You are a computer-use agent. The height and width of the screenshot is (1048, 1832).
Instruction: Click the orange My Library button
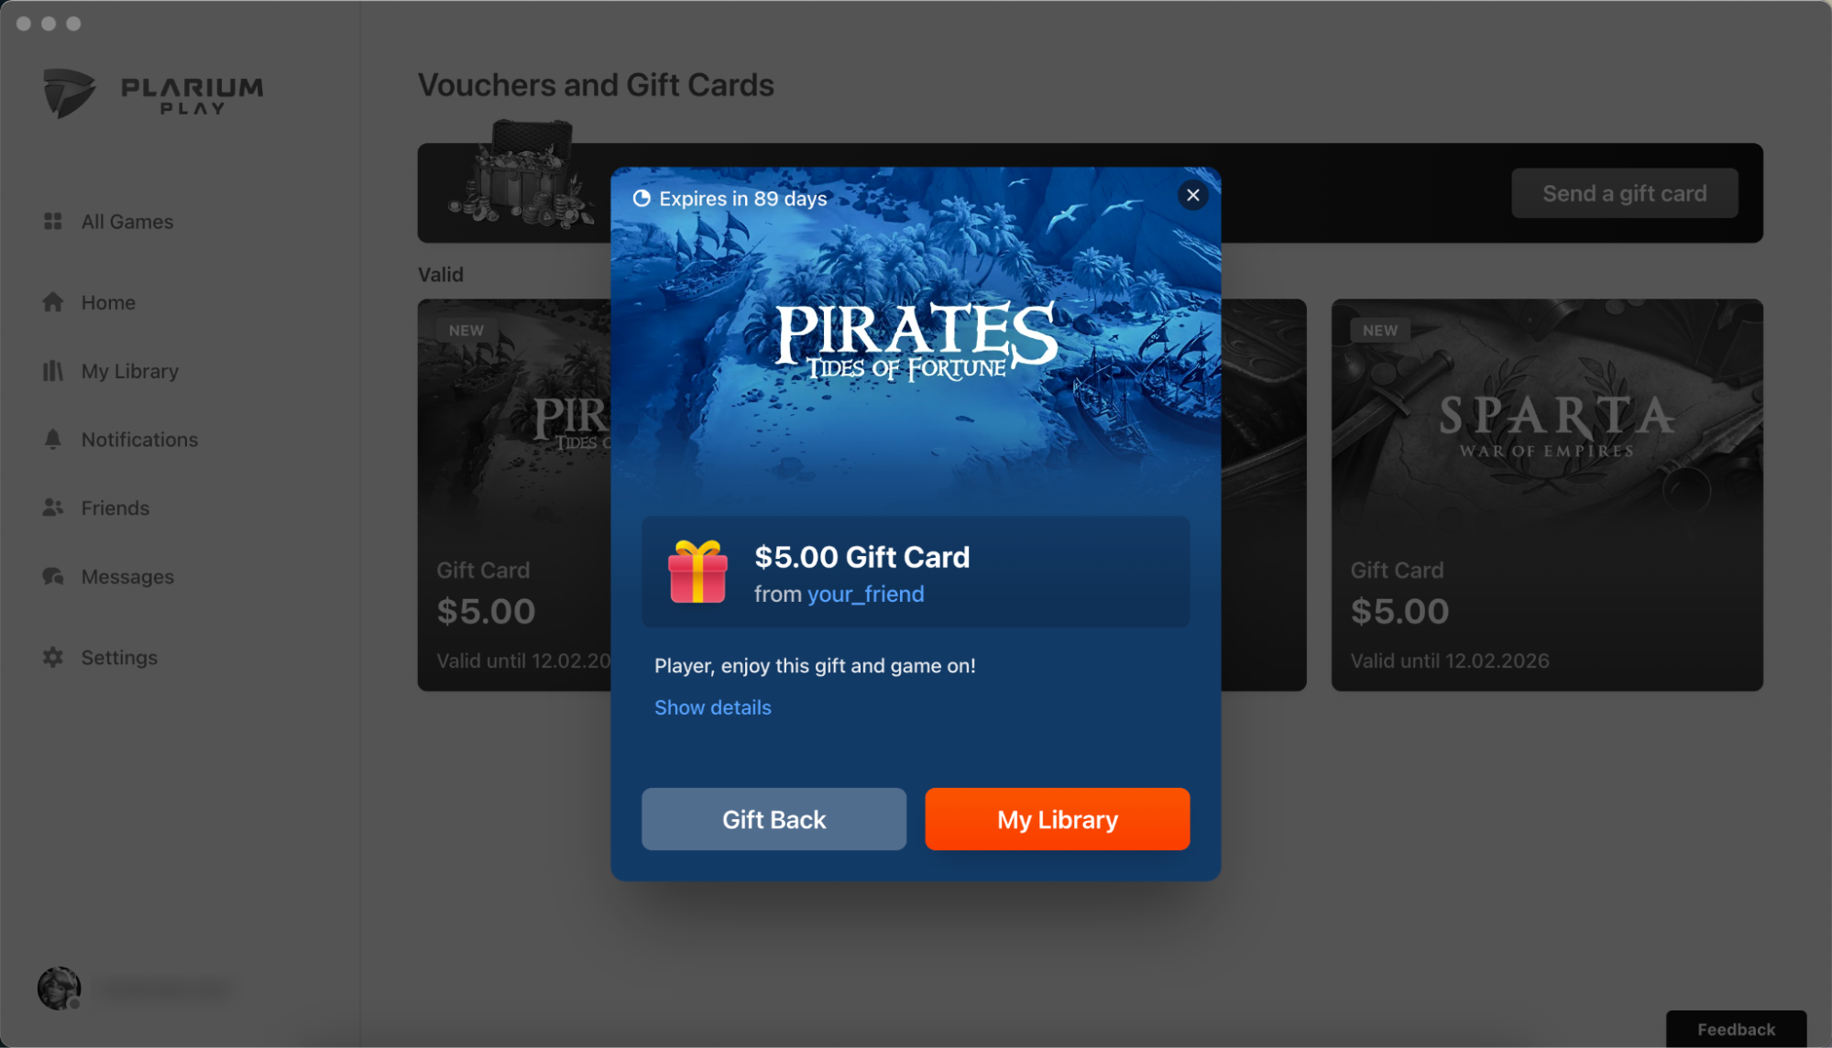[1057, 819]
